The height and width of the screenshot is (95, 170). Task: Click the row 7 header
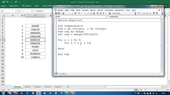point(2,40)
